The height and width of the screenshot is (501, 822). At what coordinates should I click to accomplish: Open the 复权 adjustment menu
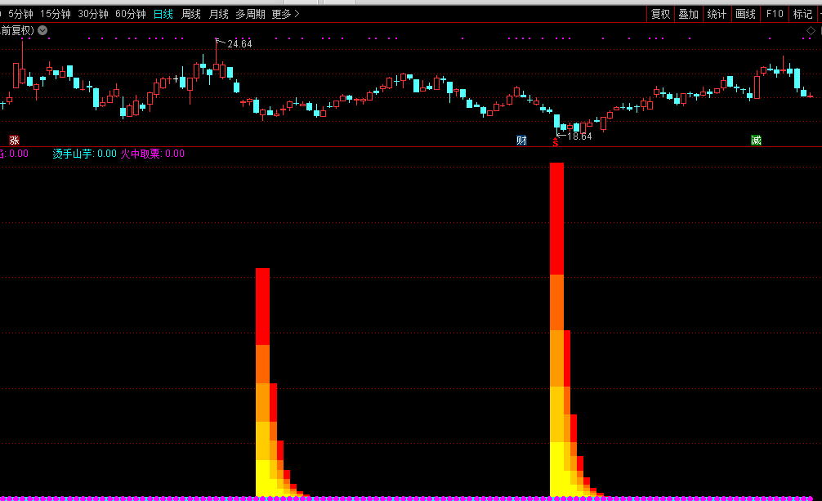[660, 14]
